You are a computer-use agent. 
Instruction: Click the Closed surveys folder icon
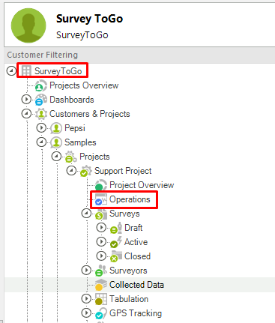[x=116, y=256]
